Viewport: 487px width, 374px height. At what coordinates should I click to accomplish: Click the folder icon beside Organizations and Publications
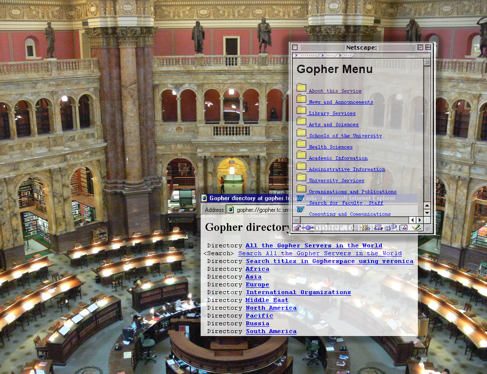tap(301, 188)
